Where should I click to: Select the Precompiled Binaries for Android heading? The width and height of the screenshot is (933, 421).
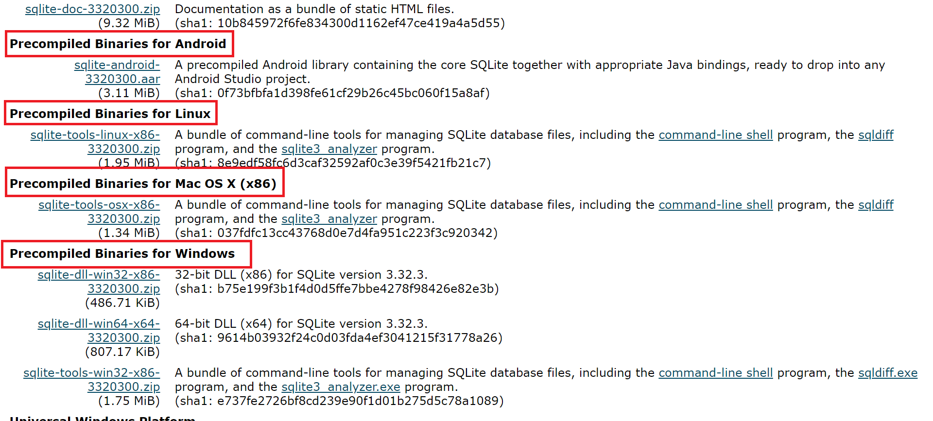(x=118, y=44)
